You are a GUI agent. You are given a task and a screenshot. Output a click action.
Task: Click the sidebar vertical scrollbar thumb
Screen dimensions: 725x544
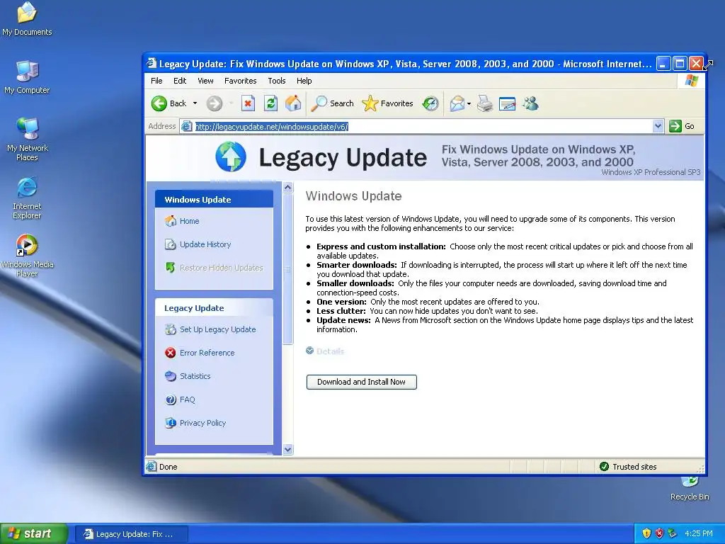[x=288, y=268]
